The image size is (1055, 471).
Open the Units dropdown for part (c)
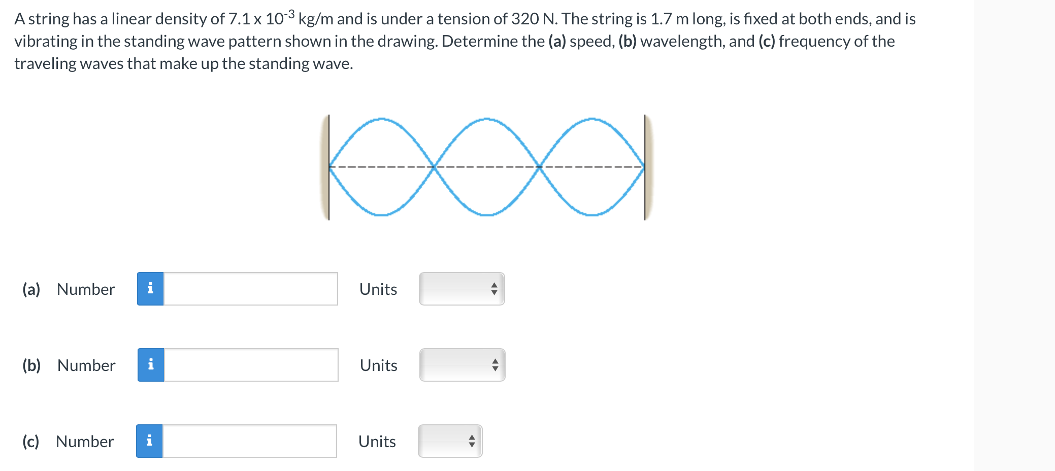point(449,441)
